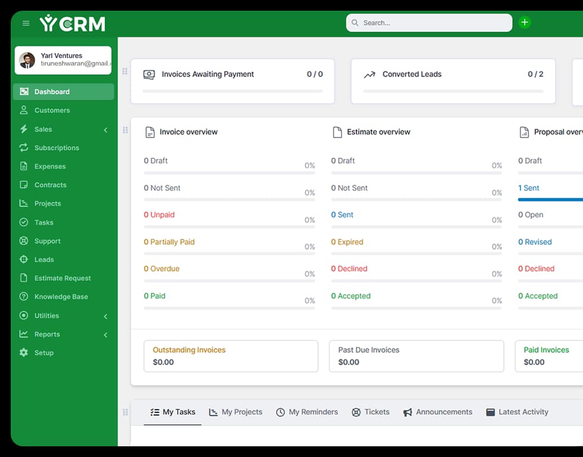Click the Subscriptions repeat icon
This screenshot has height=457, width=583.
tap(24, 148)
